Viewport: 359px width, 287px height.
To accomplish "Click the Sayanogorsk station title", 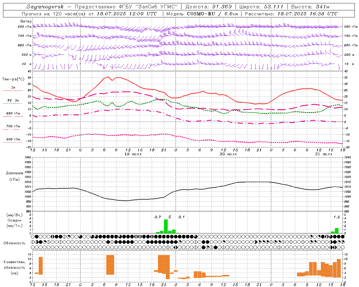I will (45, 7).
